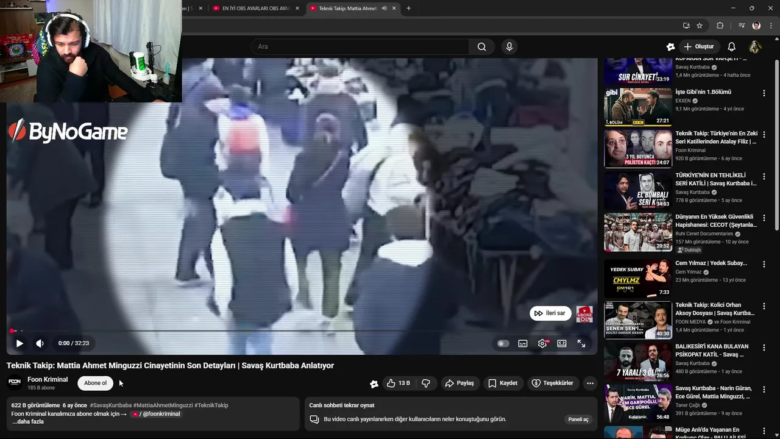Open the @foonkriminal channel link
This screenshot has width=780, height=439.
[156, 414]
